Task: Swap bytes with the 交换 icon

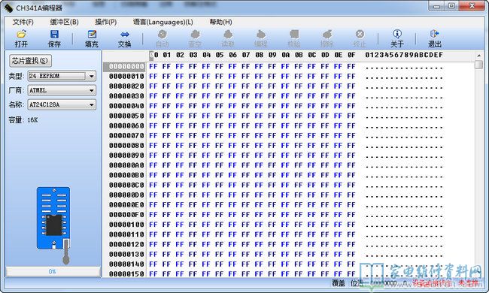Action: click(124, 38)
